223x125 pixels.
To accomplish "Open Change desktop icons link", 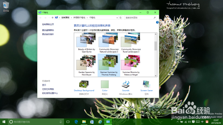I will tap(48, 30).
